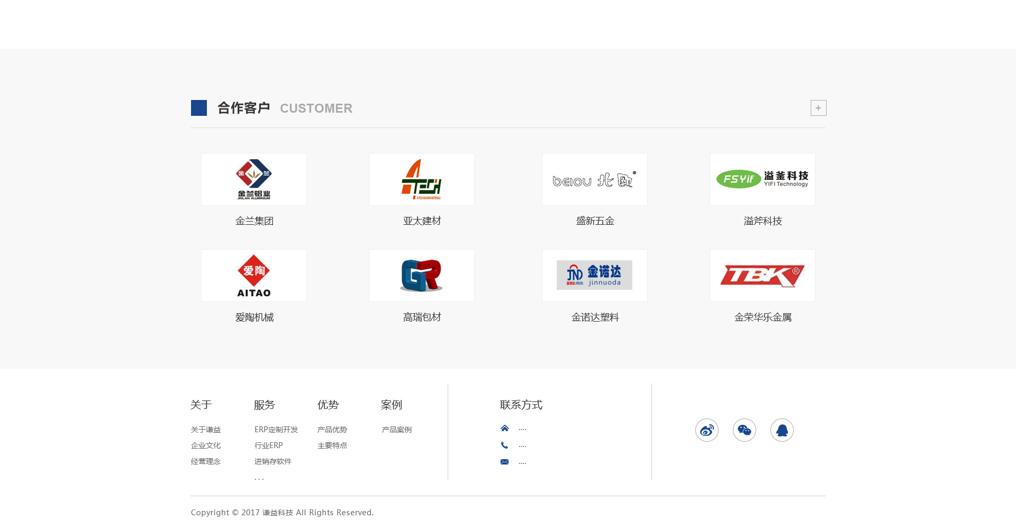Click the 进销存软件 link

tap(273, 461)
